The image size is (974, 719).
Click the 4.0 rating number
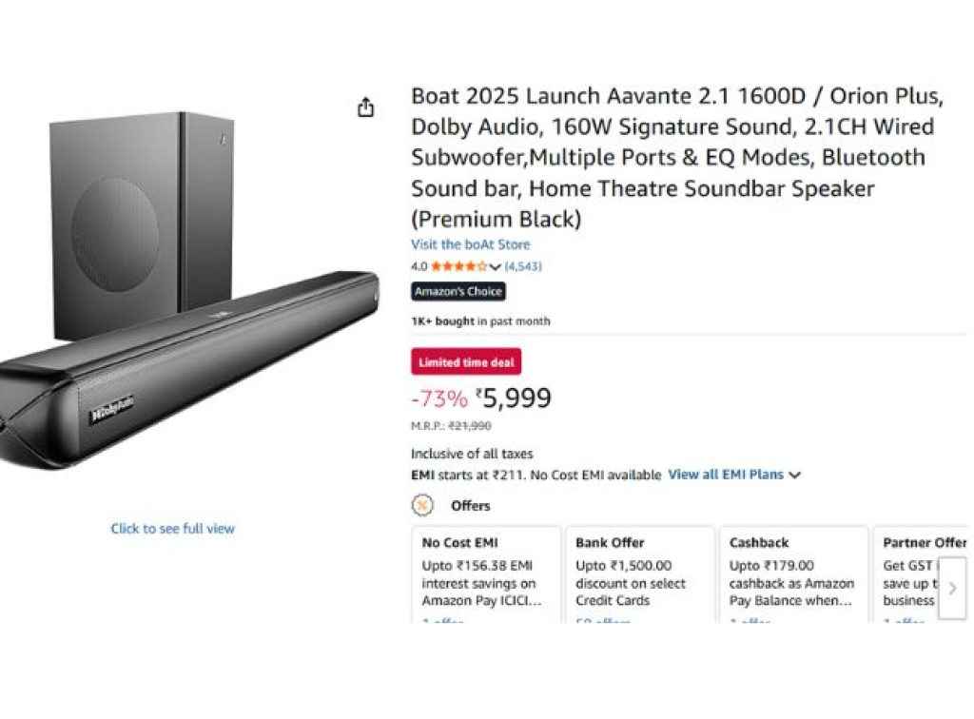click(419, 267)
